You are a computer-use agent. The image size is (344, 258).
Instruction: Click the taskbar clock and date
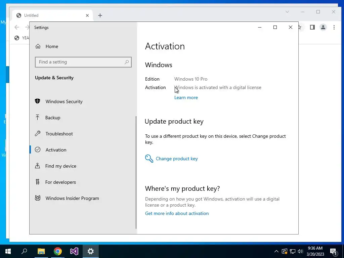pyautogui.click(x=315, y=251)
